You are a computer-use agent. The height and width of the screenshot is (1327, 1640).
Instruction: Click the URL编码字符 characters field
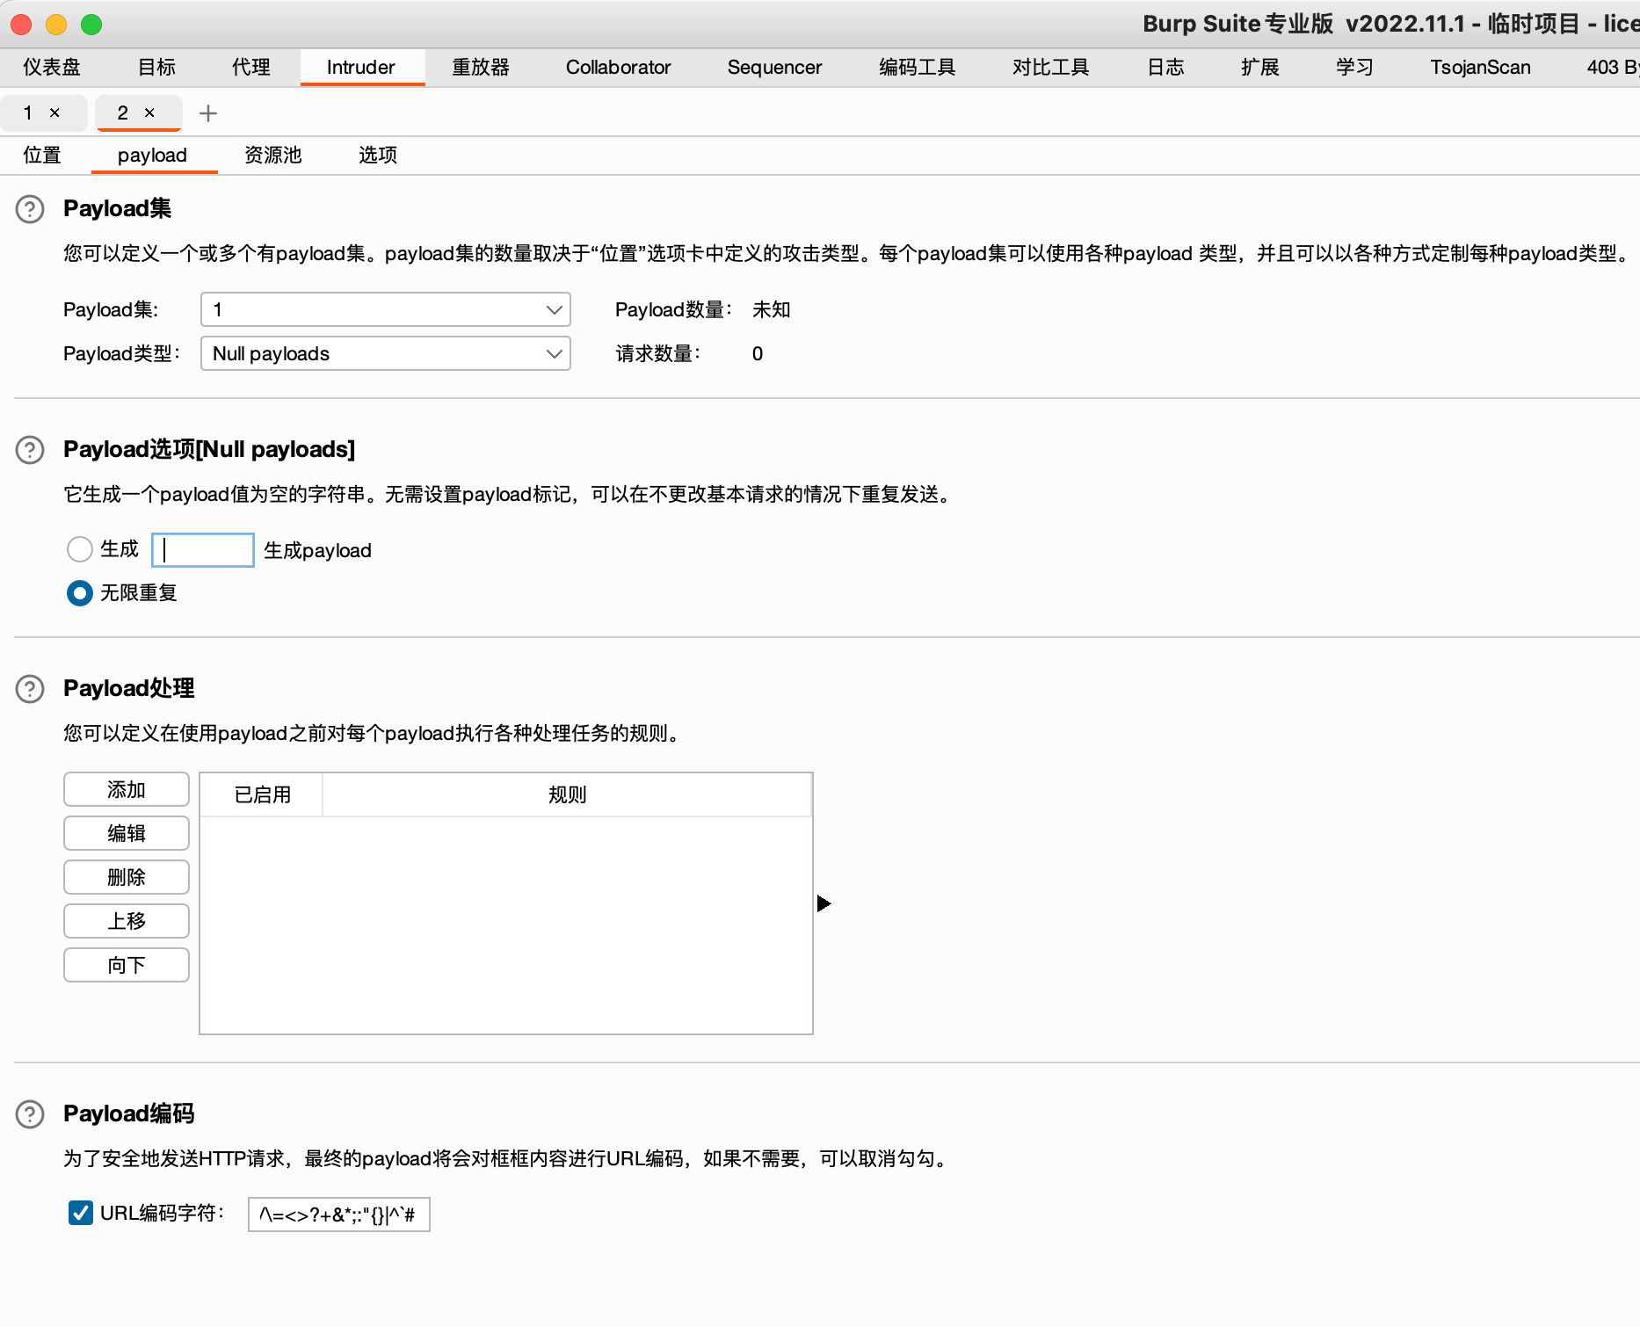(339, 1215)
